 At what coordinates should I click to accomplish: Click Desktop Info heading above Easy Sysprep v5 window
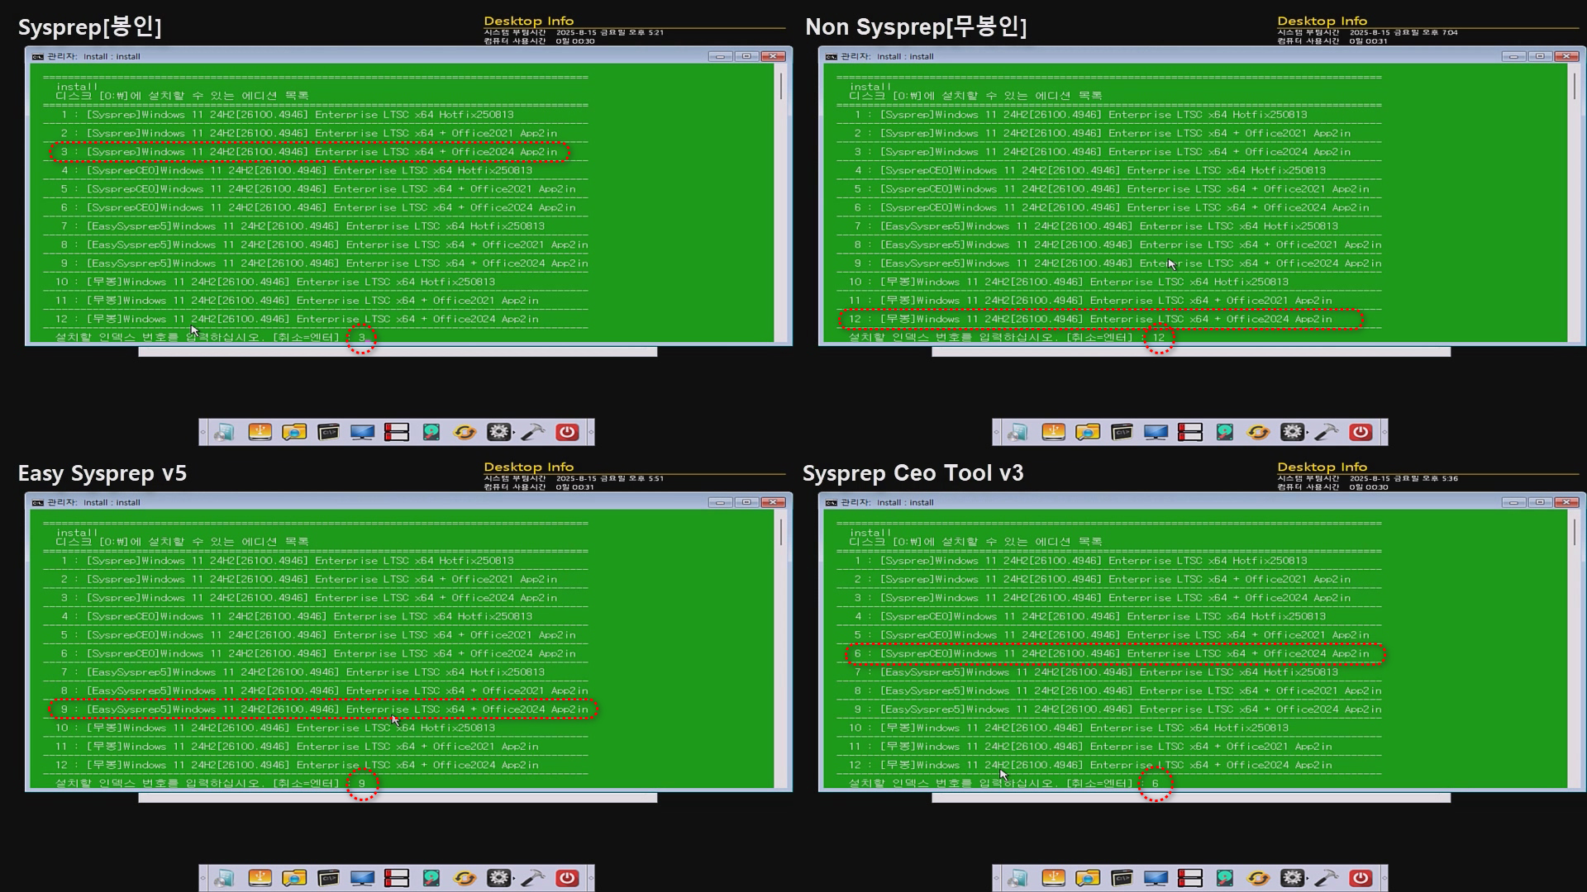[x=528, y=467]
